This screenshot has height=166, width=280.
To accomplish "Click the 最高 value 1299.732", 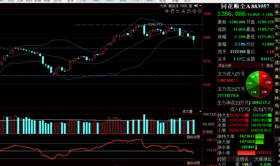I will (266, 29).
